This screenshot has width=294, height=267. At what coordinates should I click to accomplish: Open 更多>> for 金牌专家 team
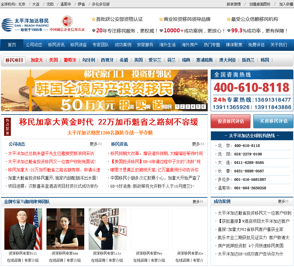tap(198, 202)
